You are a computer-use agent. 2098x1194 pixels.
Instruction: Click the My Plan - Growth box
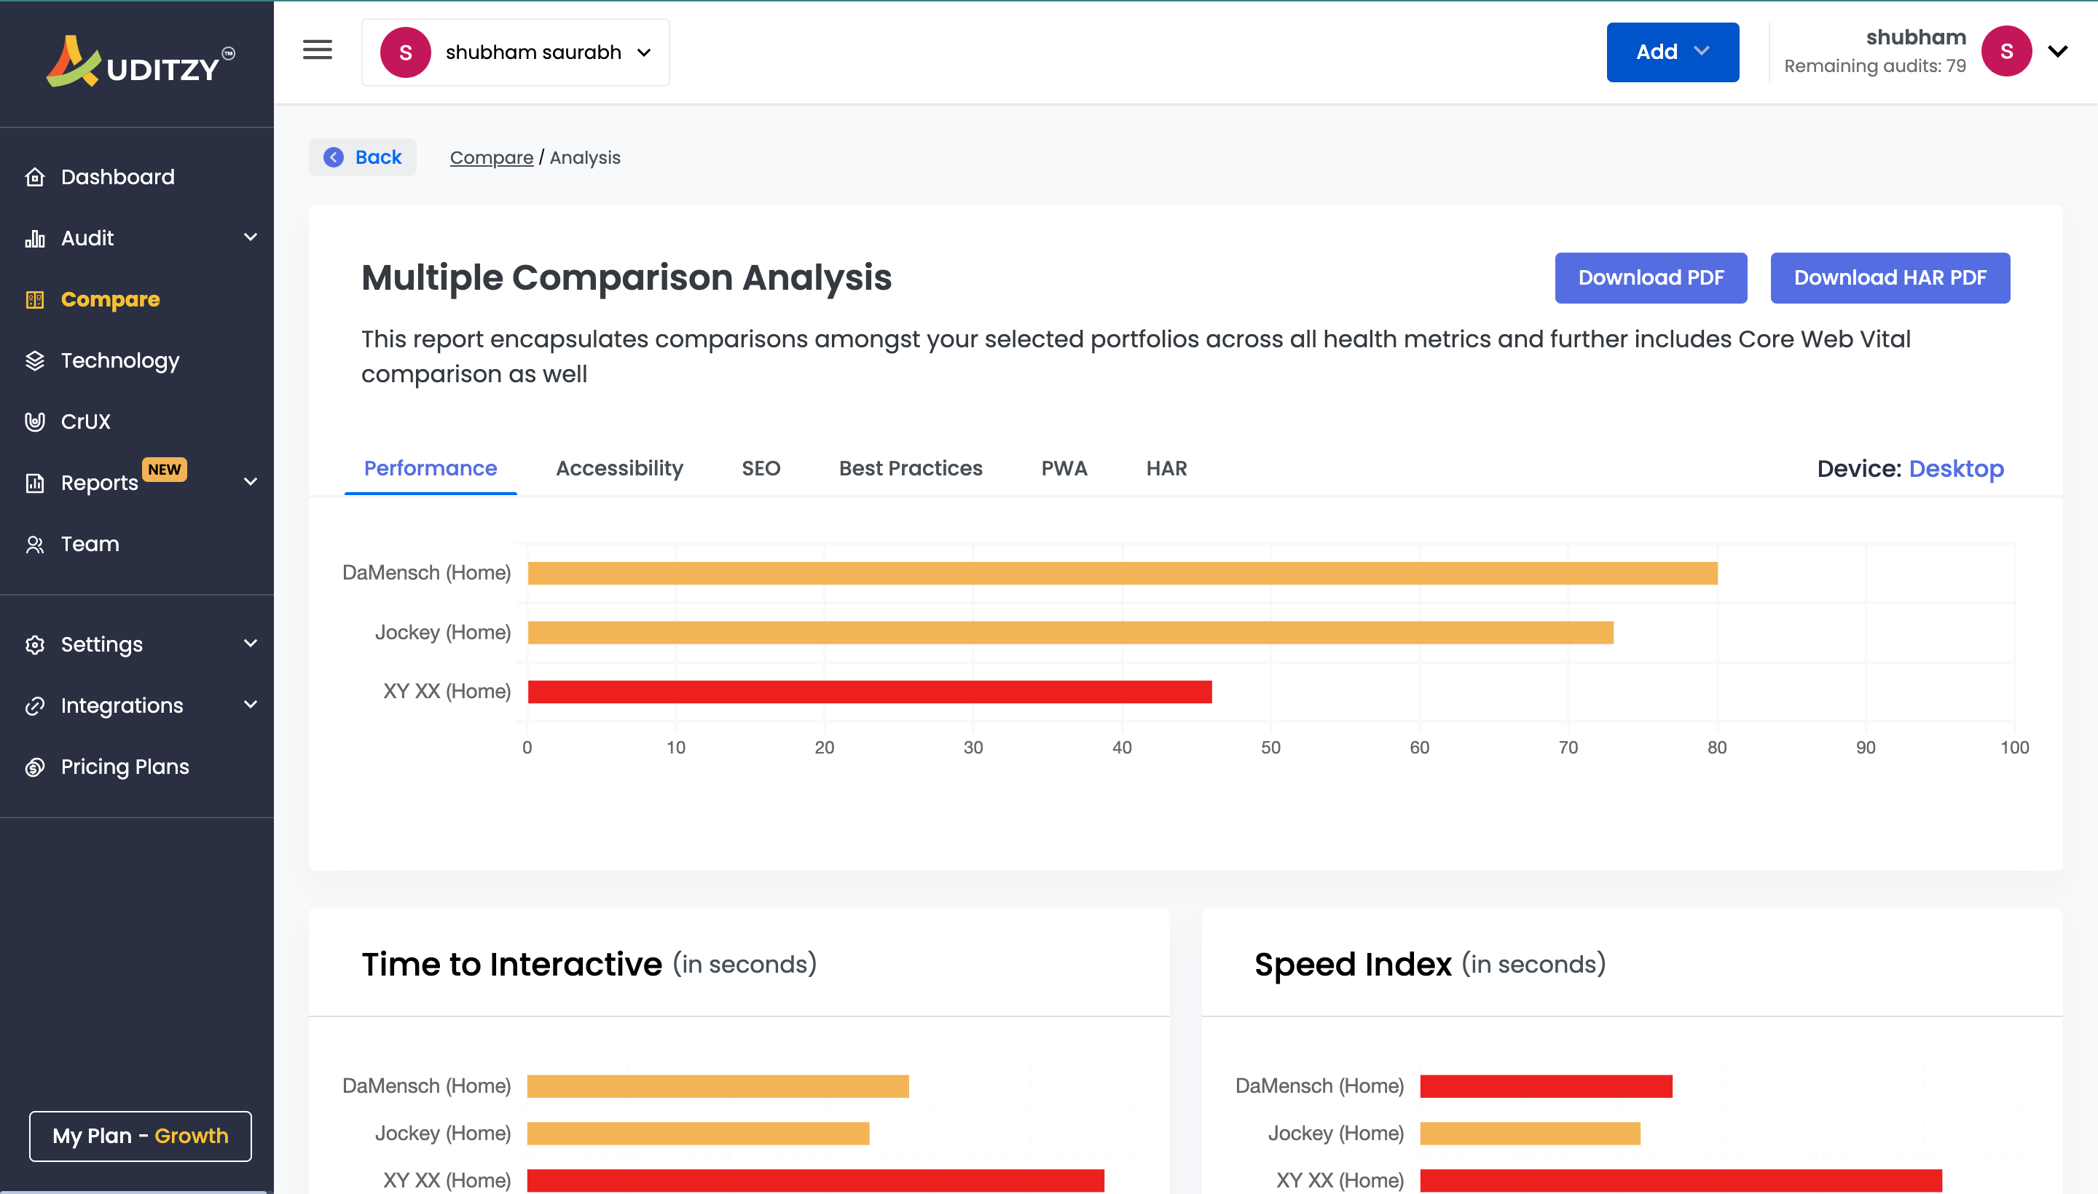click(141, 1136)
